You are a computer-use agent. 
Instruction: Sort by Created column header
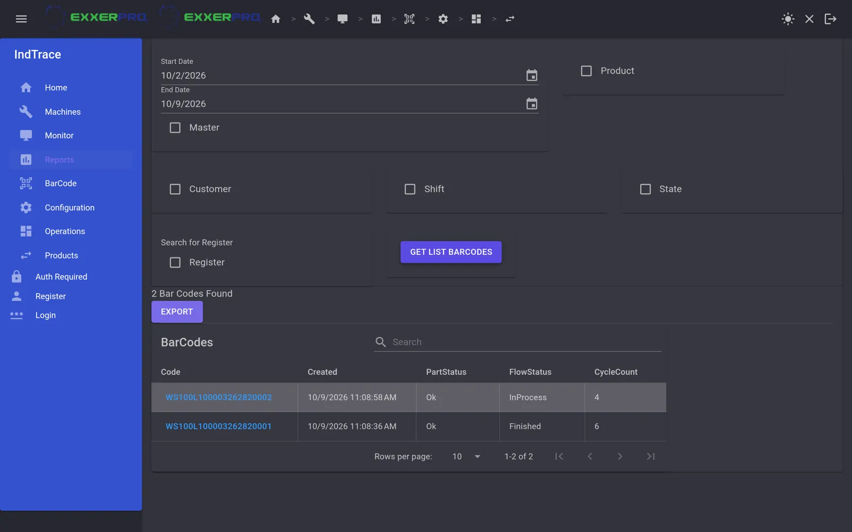pyautogui.click(x=322, y=372)
